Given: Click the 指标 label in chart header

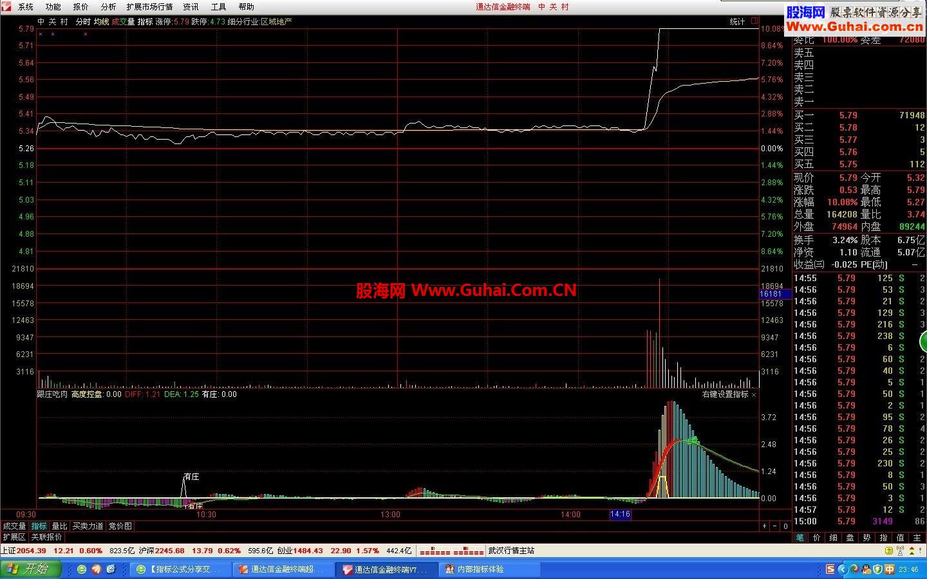Looking at the screenshot, I should click(x=145, y=22).
